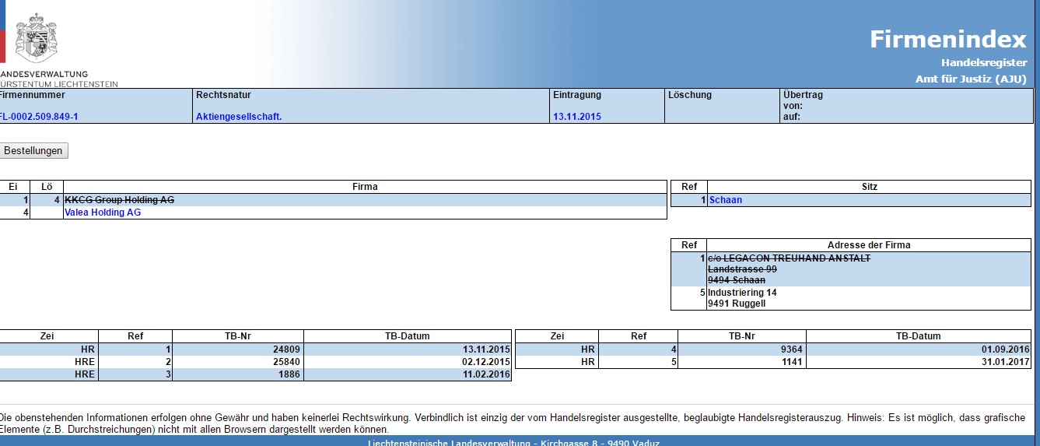Click the Rechtsnatur header label
The image size is (1040, 446).
click(x=223, y=95)
